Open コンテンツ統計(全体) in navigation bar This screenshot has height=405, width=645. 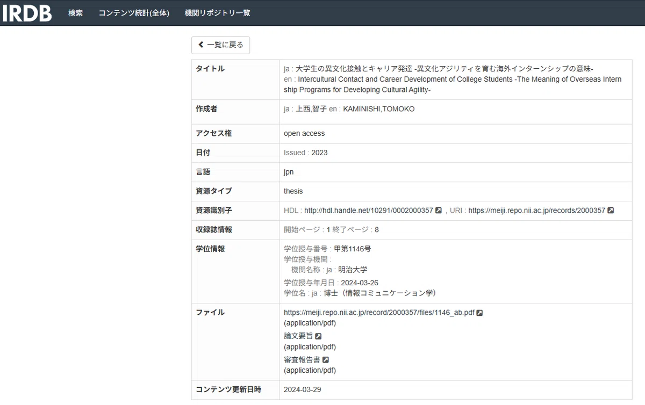(134, 13)
